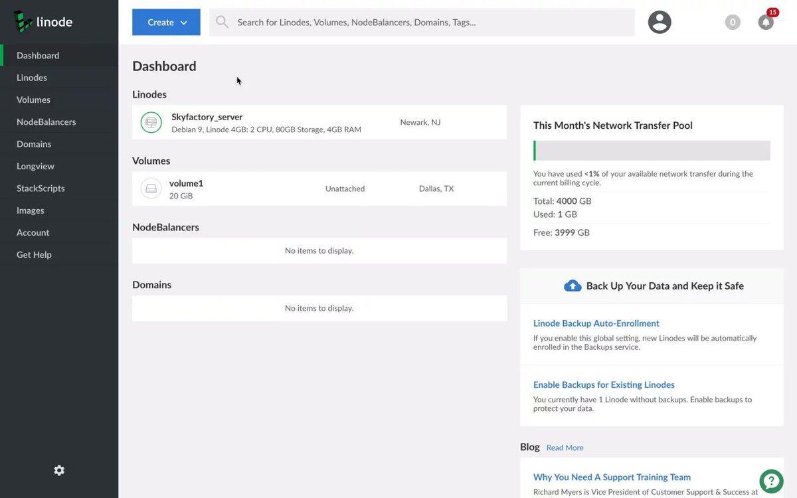Open Why You Need A Support Training Team
The height and width of the screenshot is (498, 797).
coord(612,477)
